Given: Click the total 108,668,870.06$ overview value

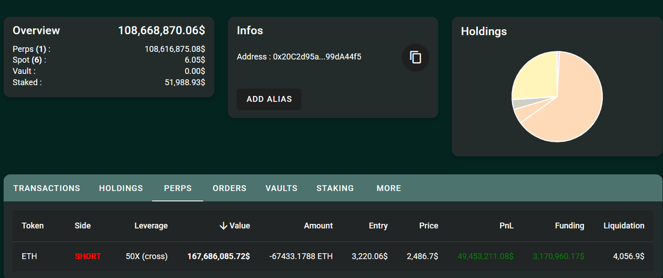Looking at the screenshot, I should [162, 30].
